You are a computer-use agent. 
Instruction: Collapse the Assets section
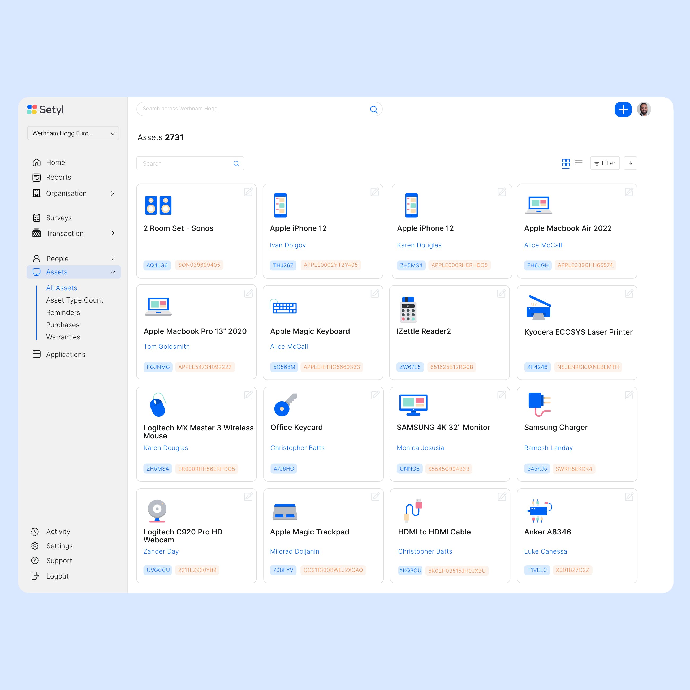click(x=113, y=272)
